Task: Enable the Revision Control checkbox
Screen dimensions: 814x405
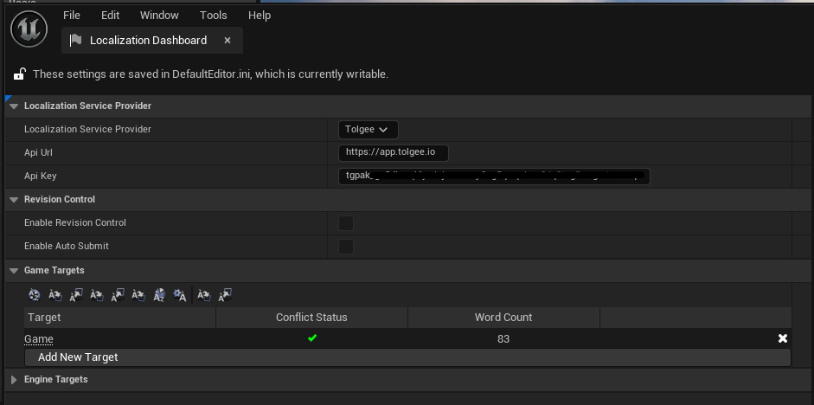Action: point(346,223)
